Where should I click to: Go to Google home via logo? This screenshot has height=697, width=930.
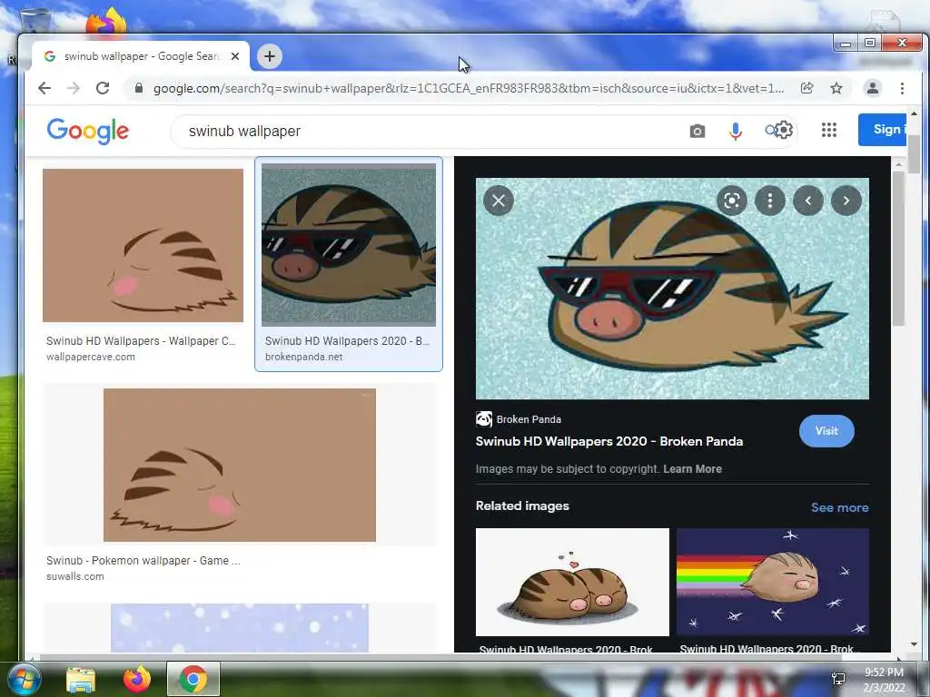pyautogui.click(x=88, y=131)
